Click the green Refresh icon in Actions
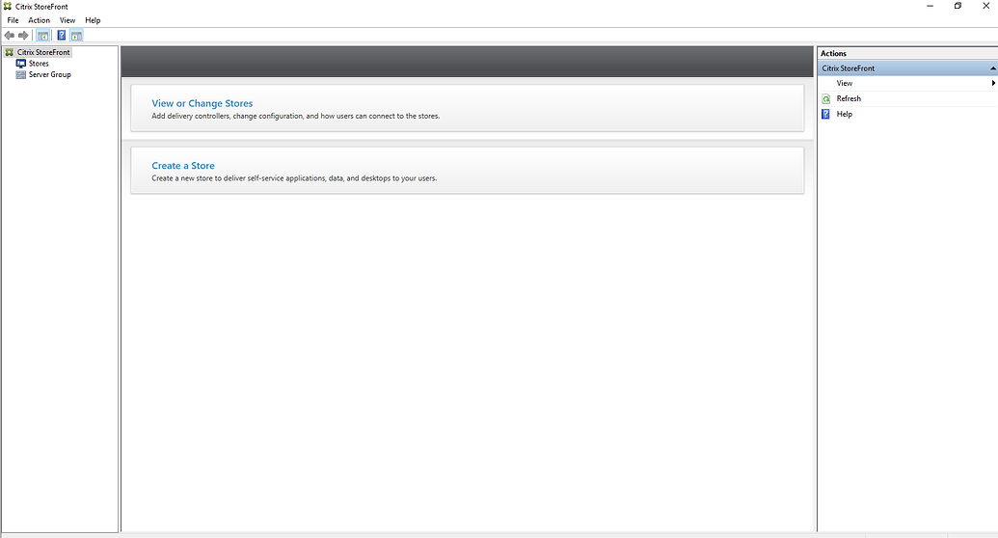The width and height of the screenshot is (998, 538). click(825, 99)
